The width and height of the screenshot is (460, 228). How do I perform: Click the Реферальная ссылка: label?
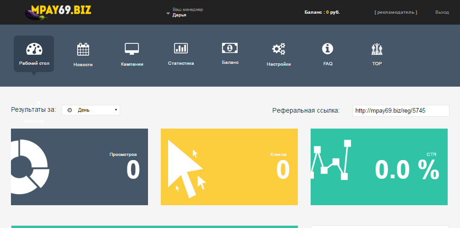(306, 111)
